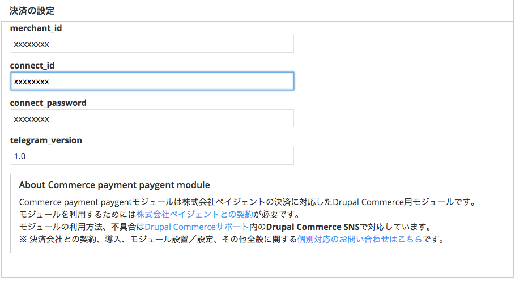Focus the connect_id text box

click(x=152, y=81)
